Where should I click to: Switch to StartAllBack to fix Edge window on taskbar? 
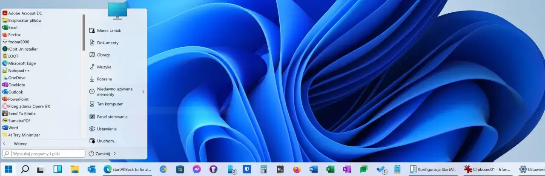128,169
